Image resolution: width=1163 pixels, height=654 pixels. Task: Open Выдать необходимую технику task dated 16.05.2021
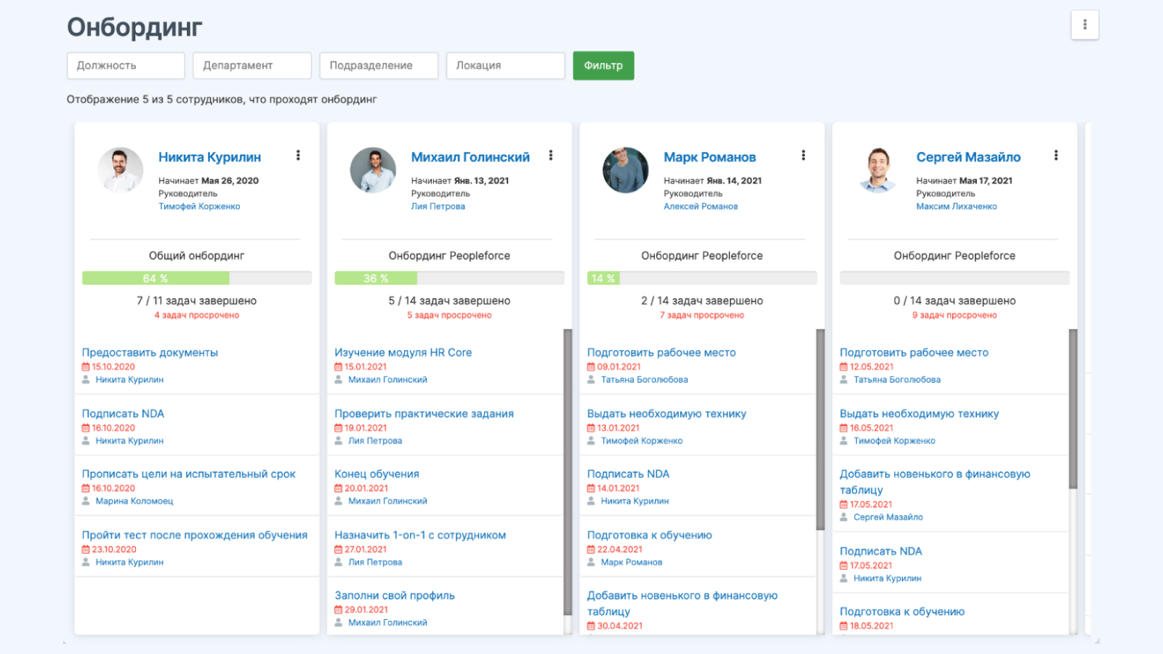(x=919, y=413)
